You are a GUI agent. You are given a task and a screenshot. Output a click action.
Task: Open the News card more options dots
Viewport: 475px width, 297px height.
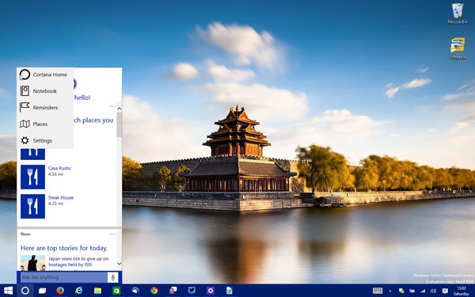click(x=113, y=234)
